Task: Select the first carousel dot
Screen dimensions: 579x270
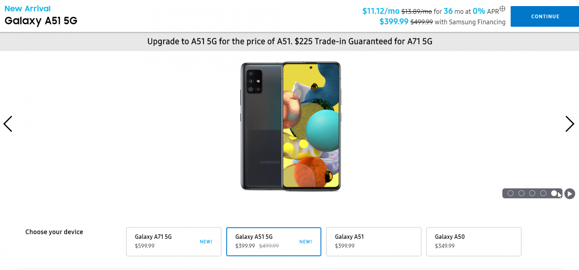Action: pyautogui.click(x=510, y=193)
